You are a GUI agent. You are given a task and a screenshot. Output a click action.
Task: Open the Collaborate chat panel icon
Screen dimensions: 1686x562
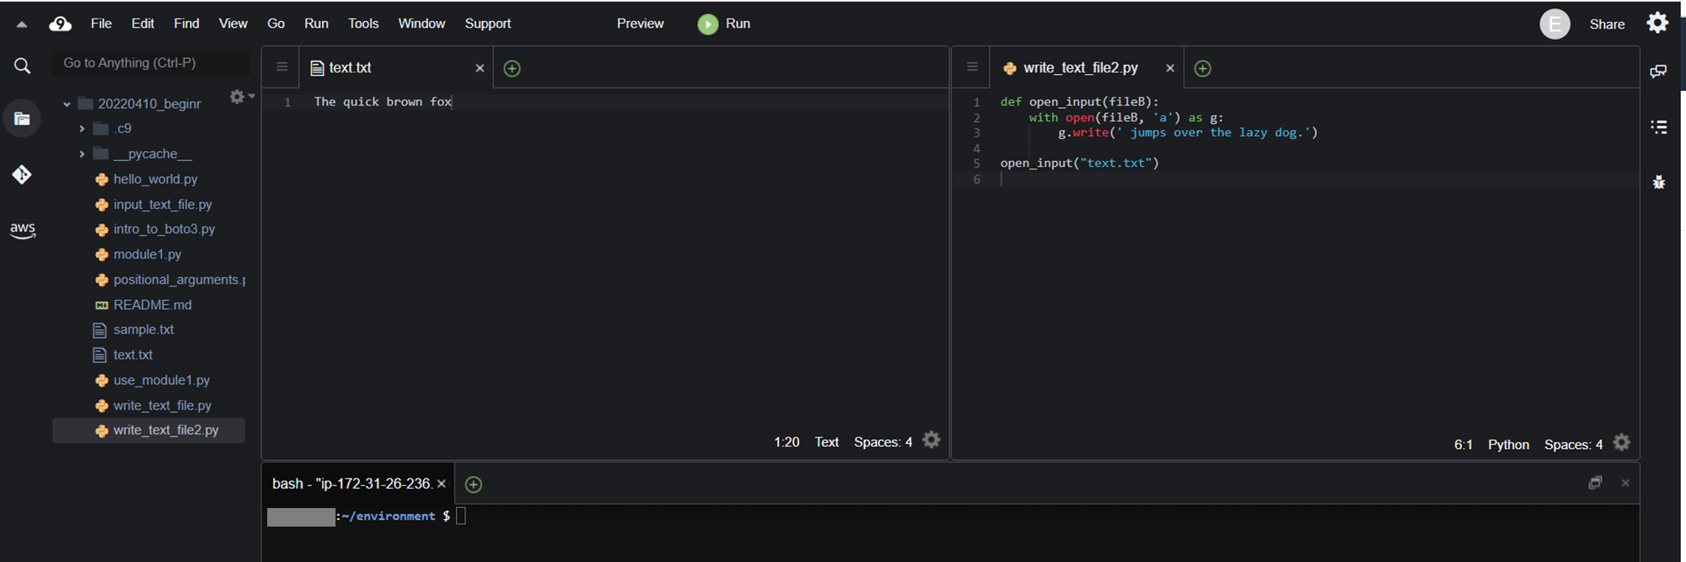(1658, 72)
